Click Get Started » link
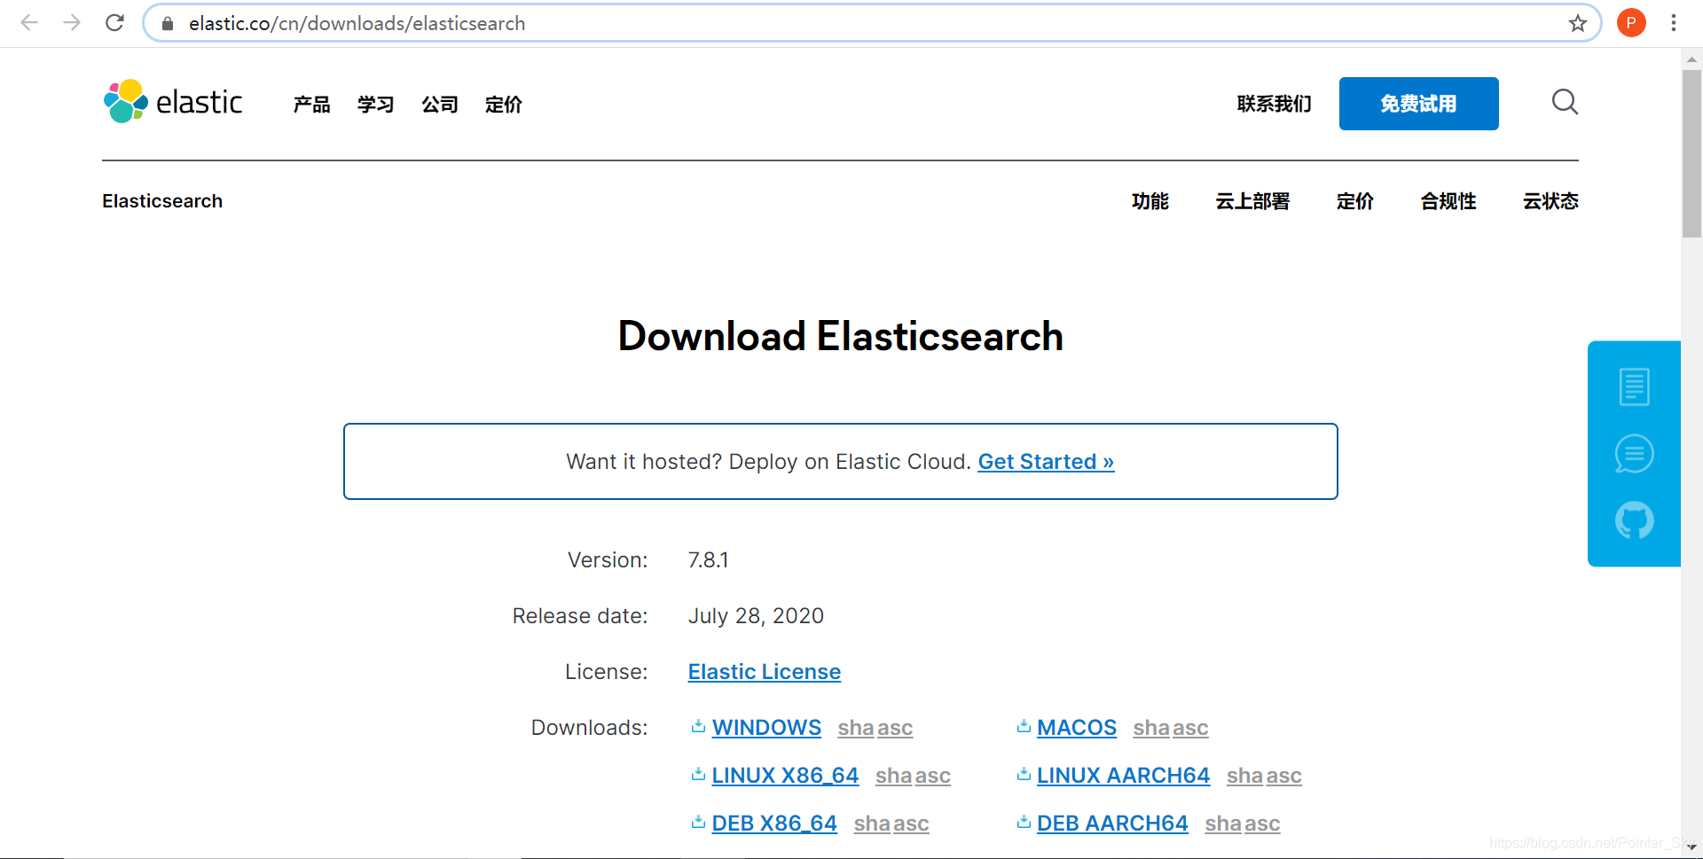The height and width of the screenshot is (859, 1703). tap(1046, 462)
